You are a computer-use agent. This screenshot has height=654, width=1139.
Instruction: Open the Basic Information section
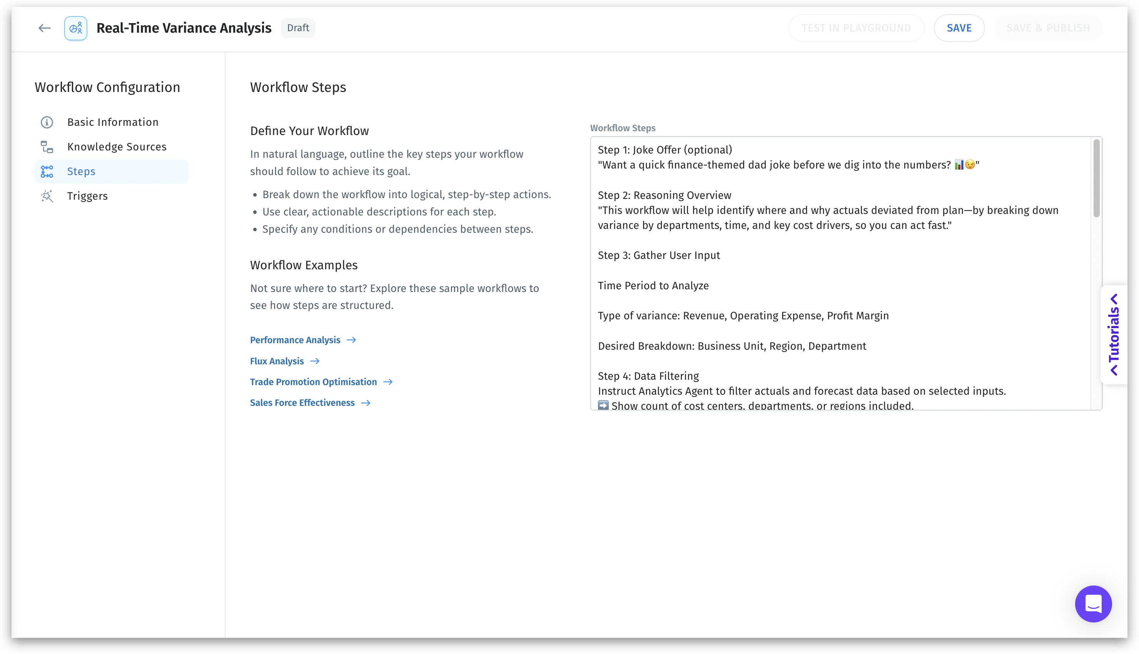tap(113, 122)
